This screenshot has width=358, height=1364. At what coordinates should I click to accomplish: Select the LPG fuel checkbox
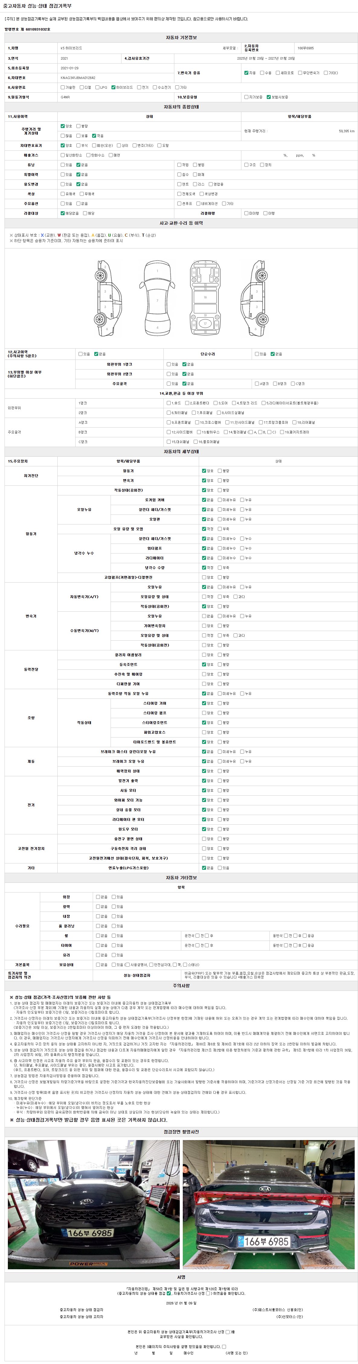coord(97,87)
